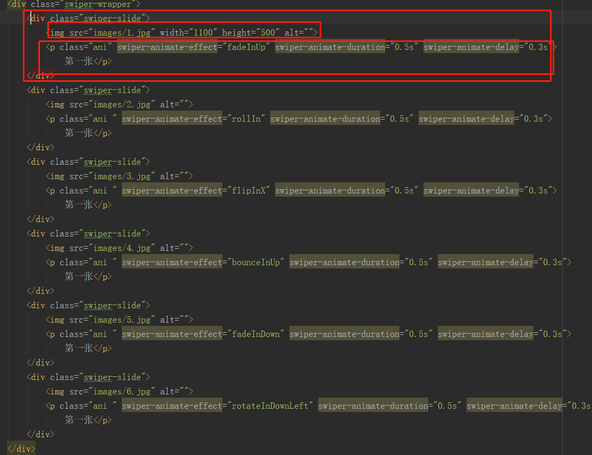This screenshot has height=455, width=592.
Task: Click the "ani" class value in the fadeInUp line
Action: [99, 47]
